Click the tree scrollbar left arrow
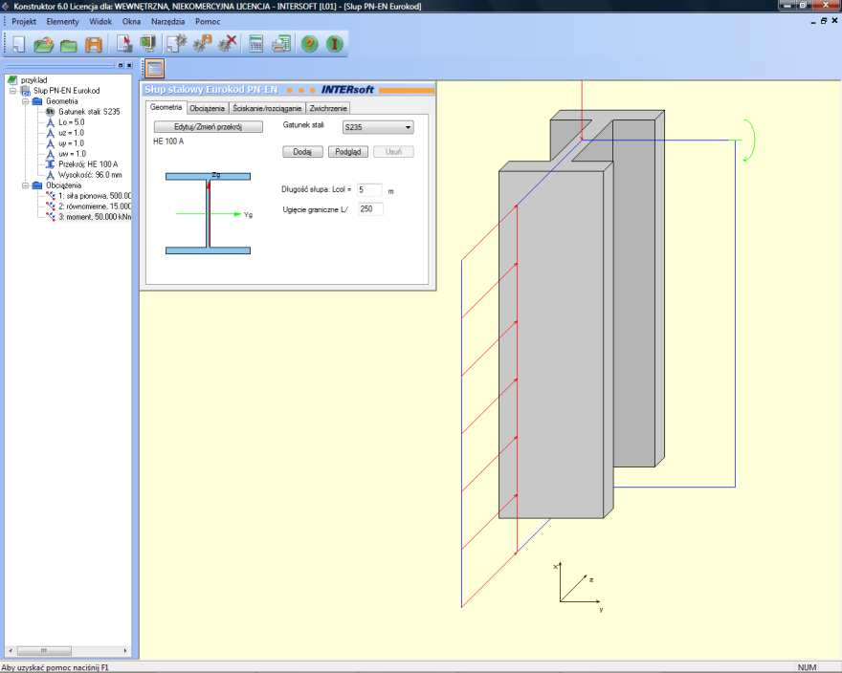This screenshot has width=842, height=673. 11,650
